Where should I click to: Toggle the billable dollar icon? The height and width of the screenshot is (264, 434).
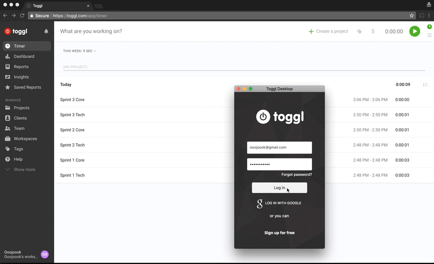(x=373, y=31)
